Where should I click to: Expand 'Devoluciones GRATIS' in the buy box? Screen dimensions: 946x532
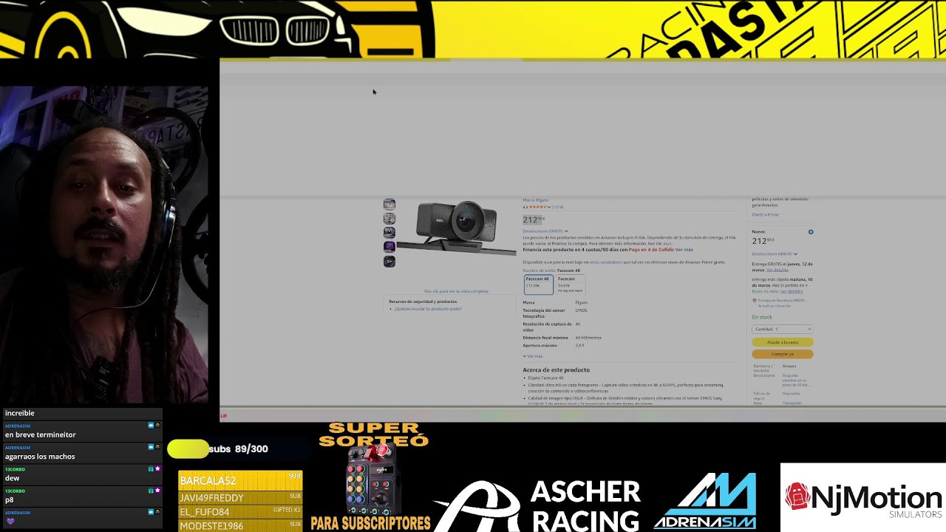coord(775,254)
